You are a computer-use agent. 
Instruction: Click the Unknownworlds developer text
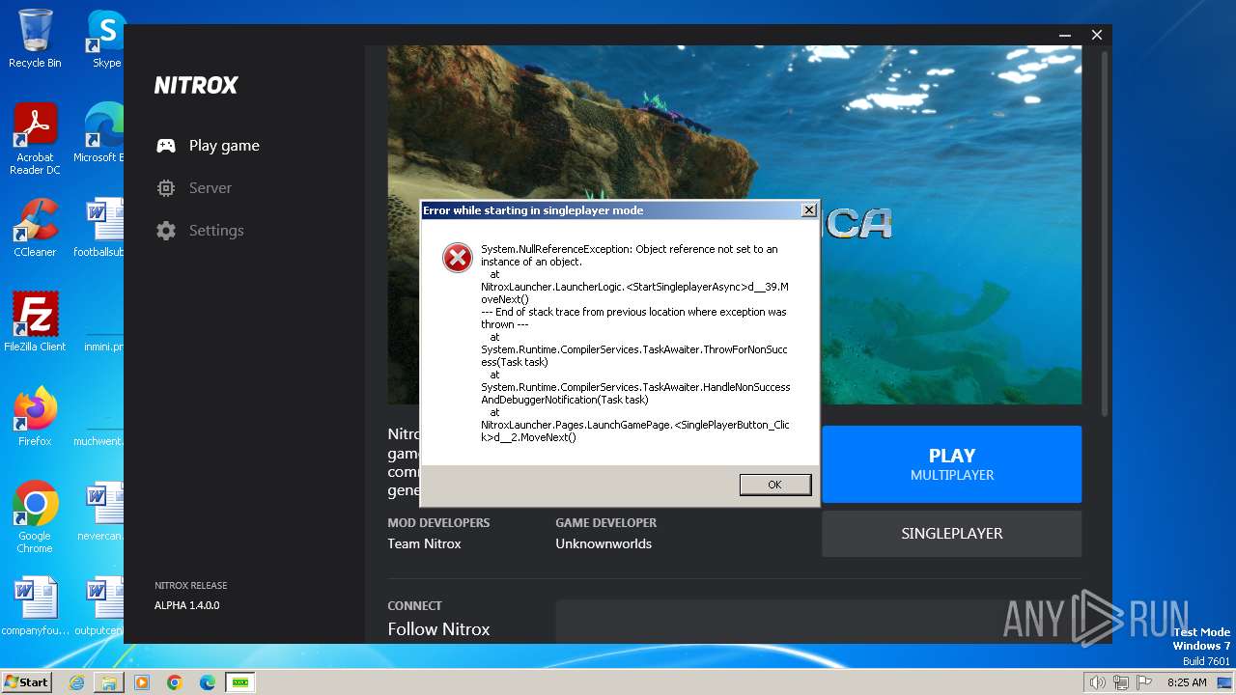pyautogui.click(x=604, y=543)
